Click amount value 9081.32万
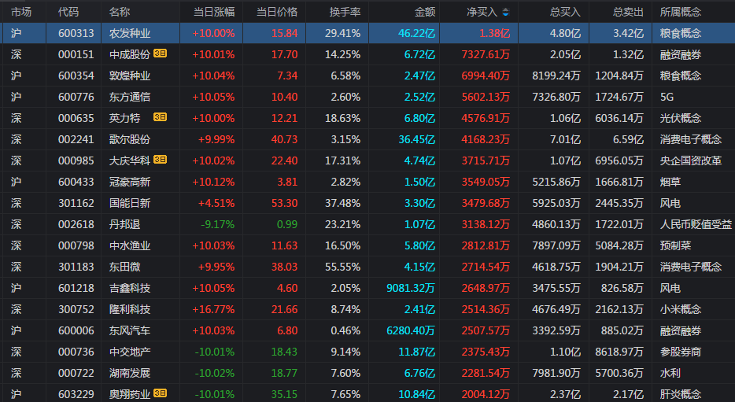The image size is (735, 402). pyautogui.click(x=411, y=288)
